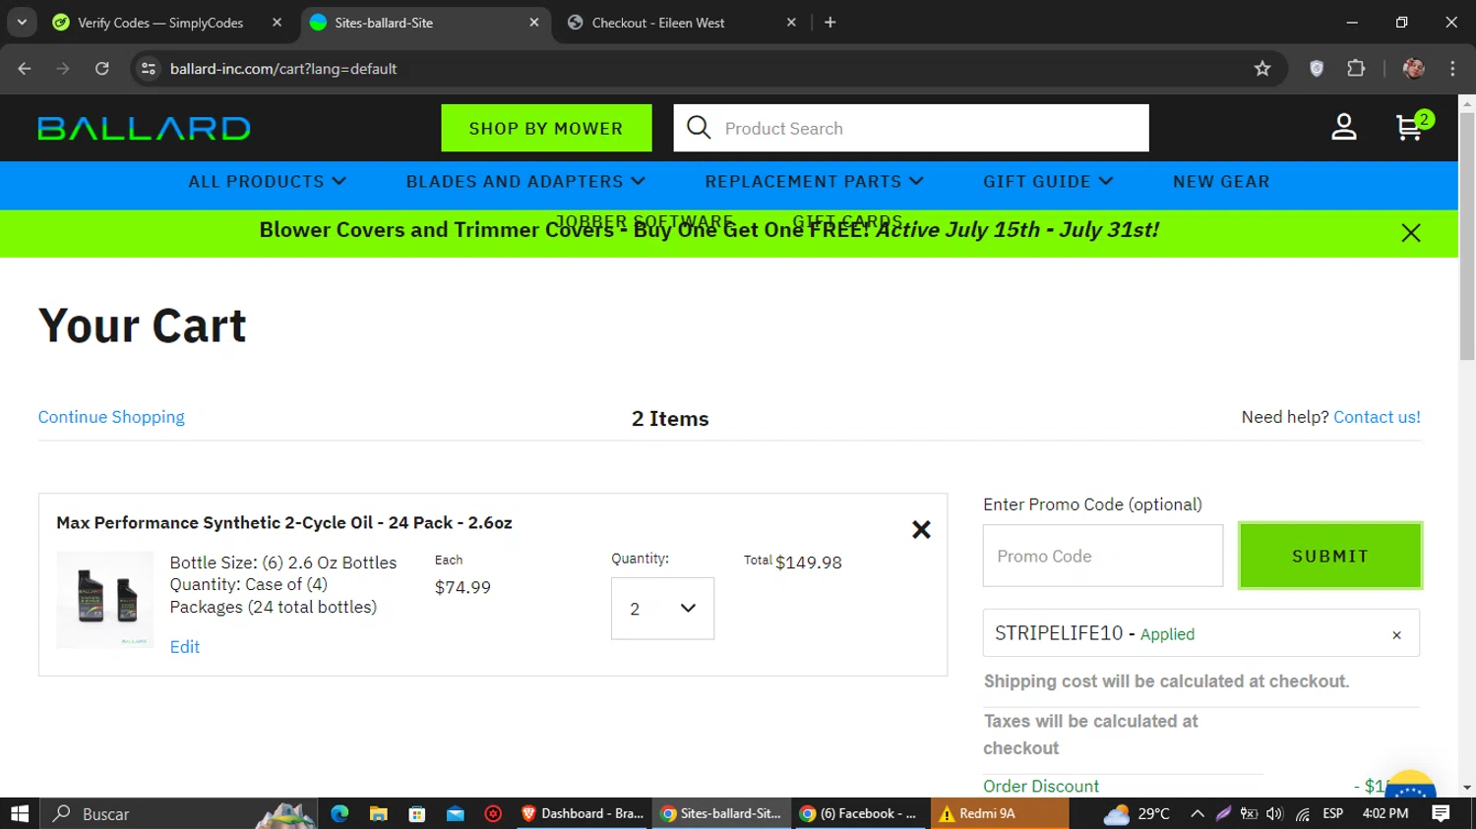Click the SHOP BY MOWER button

tap(546, 128)
